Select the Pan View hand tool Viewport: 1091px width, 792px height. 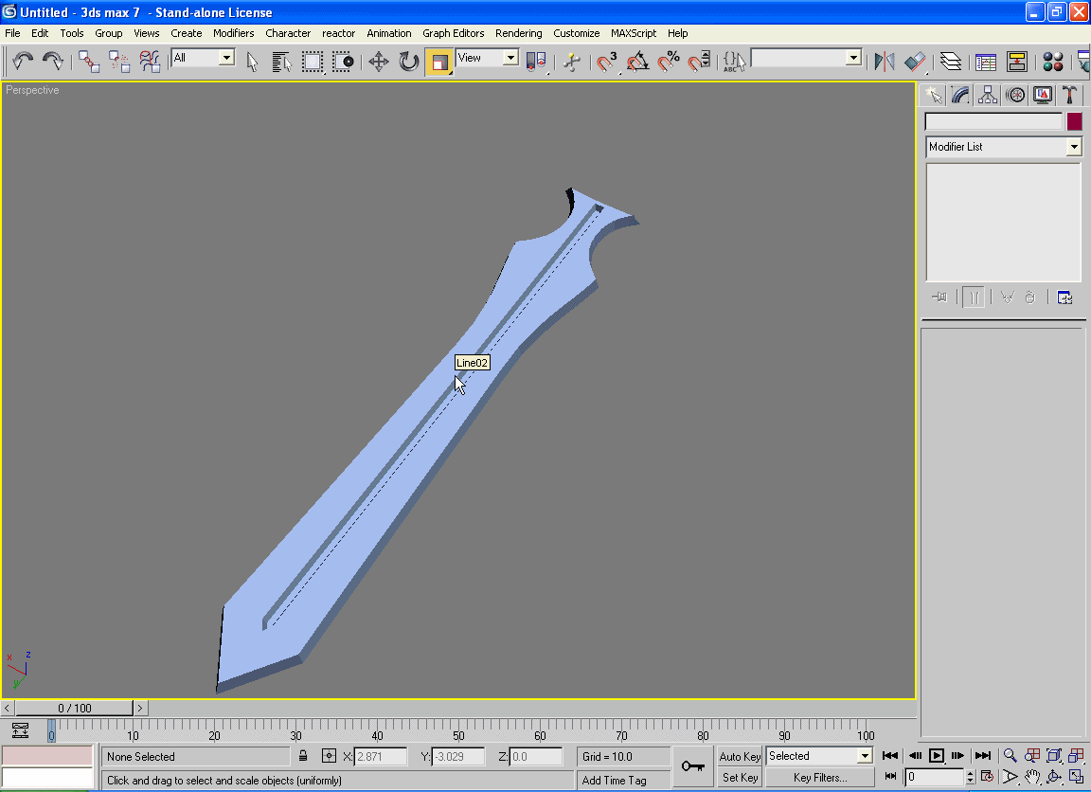point(1032,777)
